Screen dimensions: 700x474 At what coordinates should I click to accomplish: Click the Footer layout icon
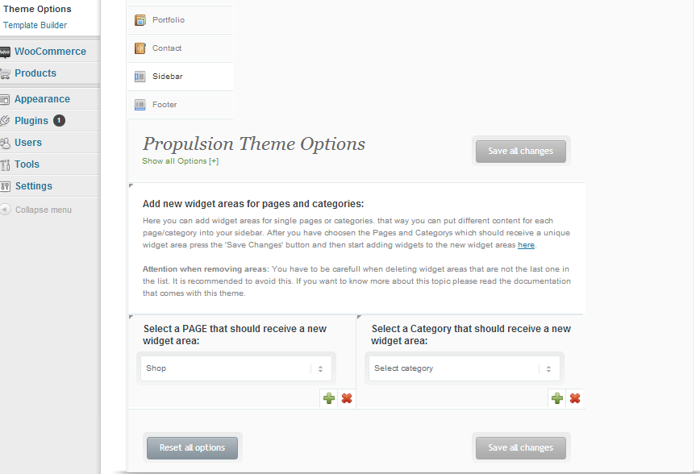[140, 105]
